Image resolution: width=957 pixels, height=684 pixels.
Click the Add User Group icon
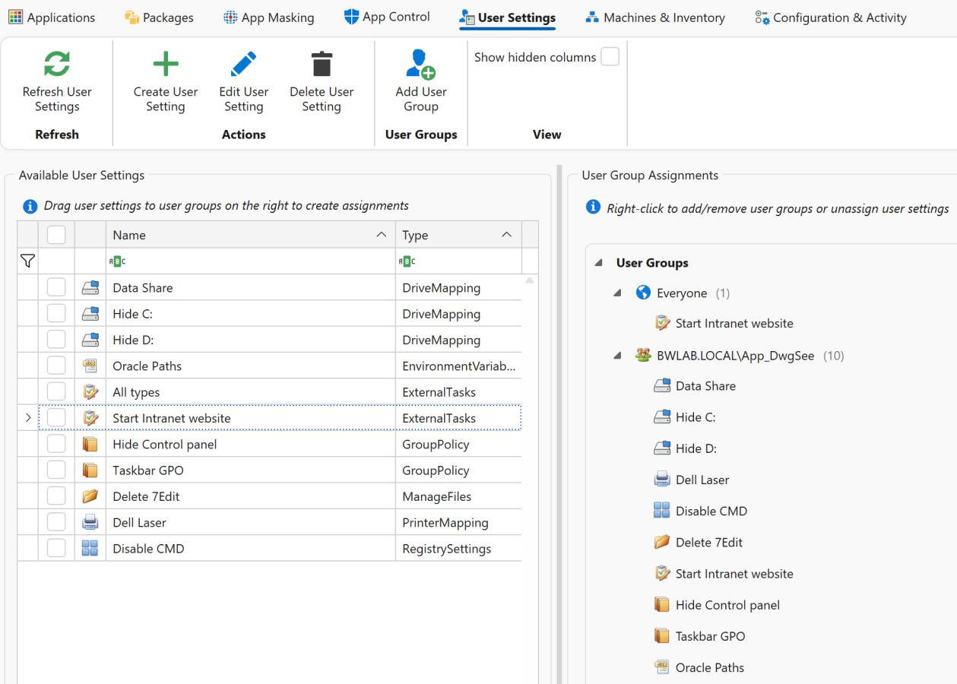pos(420,64)
